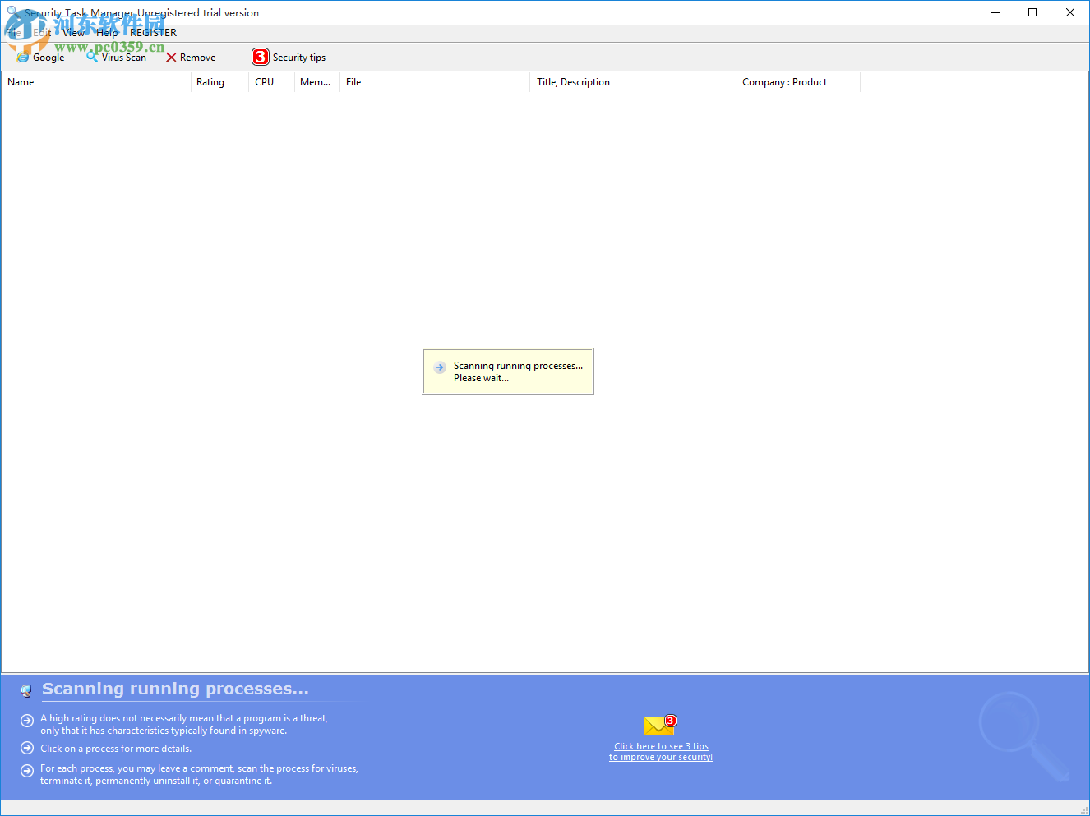Click the arrow bullet beside the high rating tip
The image size is (1090, 816).
point(26,720)
